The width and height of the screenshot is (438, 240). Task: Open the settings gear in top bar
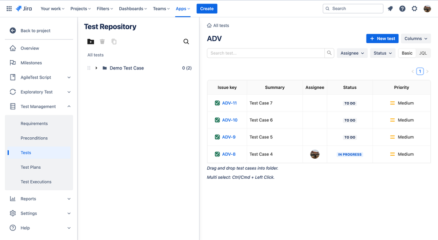coord(414,9)
